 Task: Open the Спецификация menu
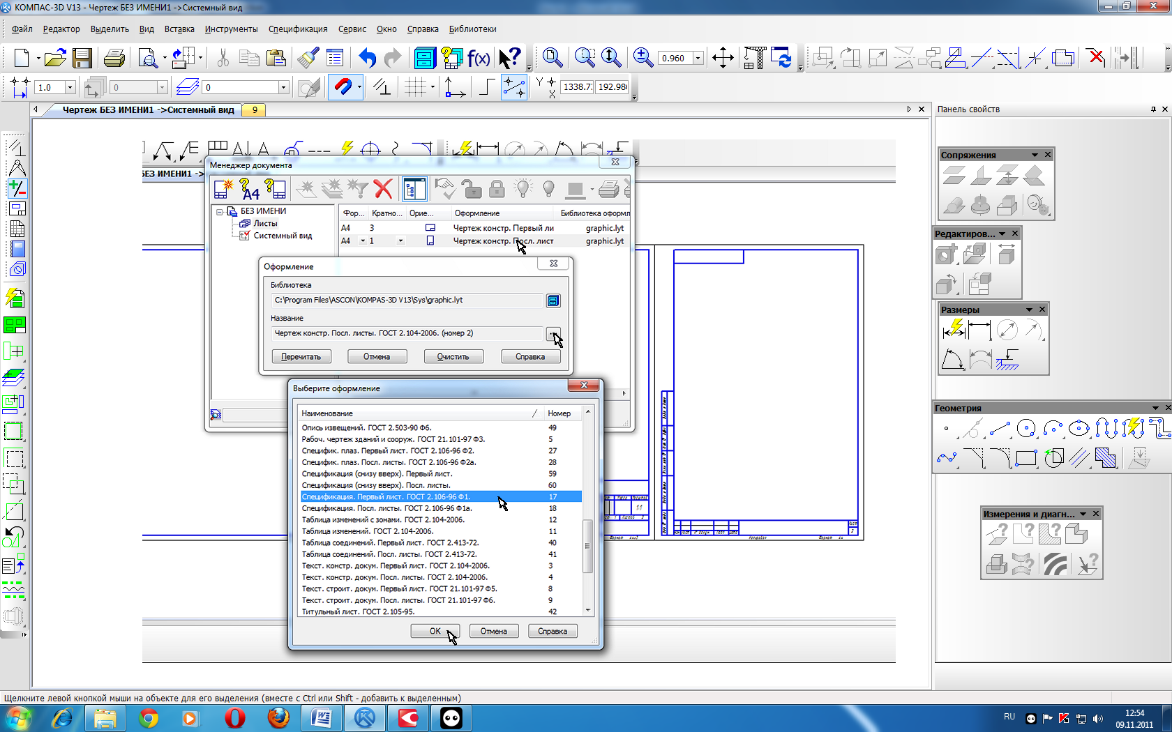pyautogui.click(x=298, y=29)
